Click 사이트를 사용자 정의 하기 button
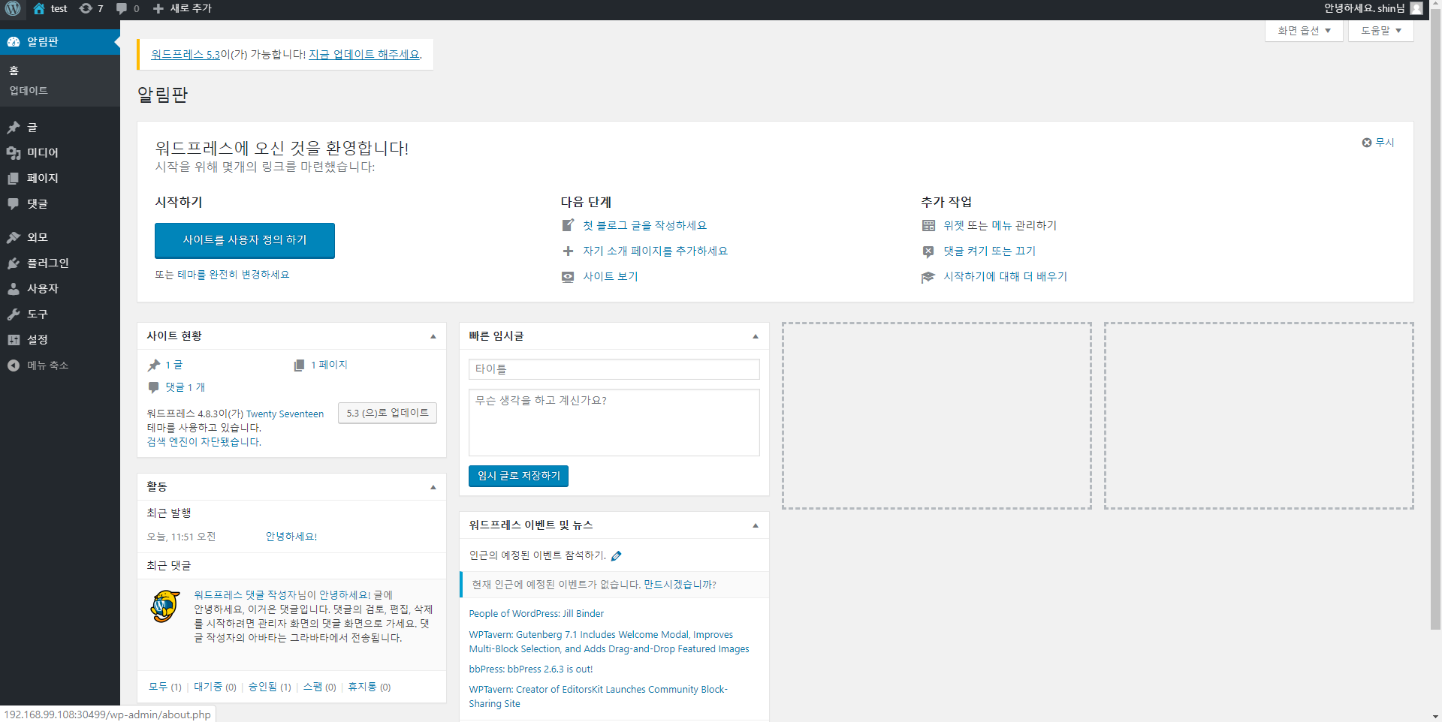This screenshot has height=722, width=1442. pyautogui.click(x=245, y=240)
